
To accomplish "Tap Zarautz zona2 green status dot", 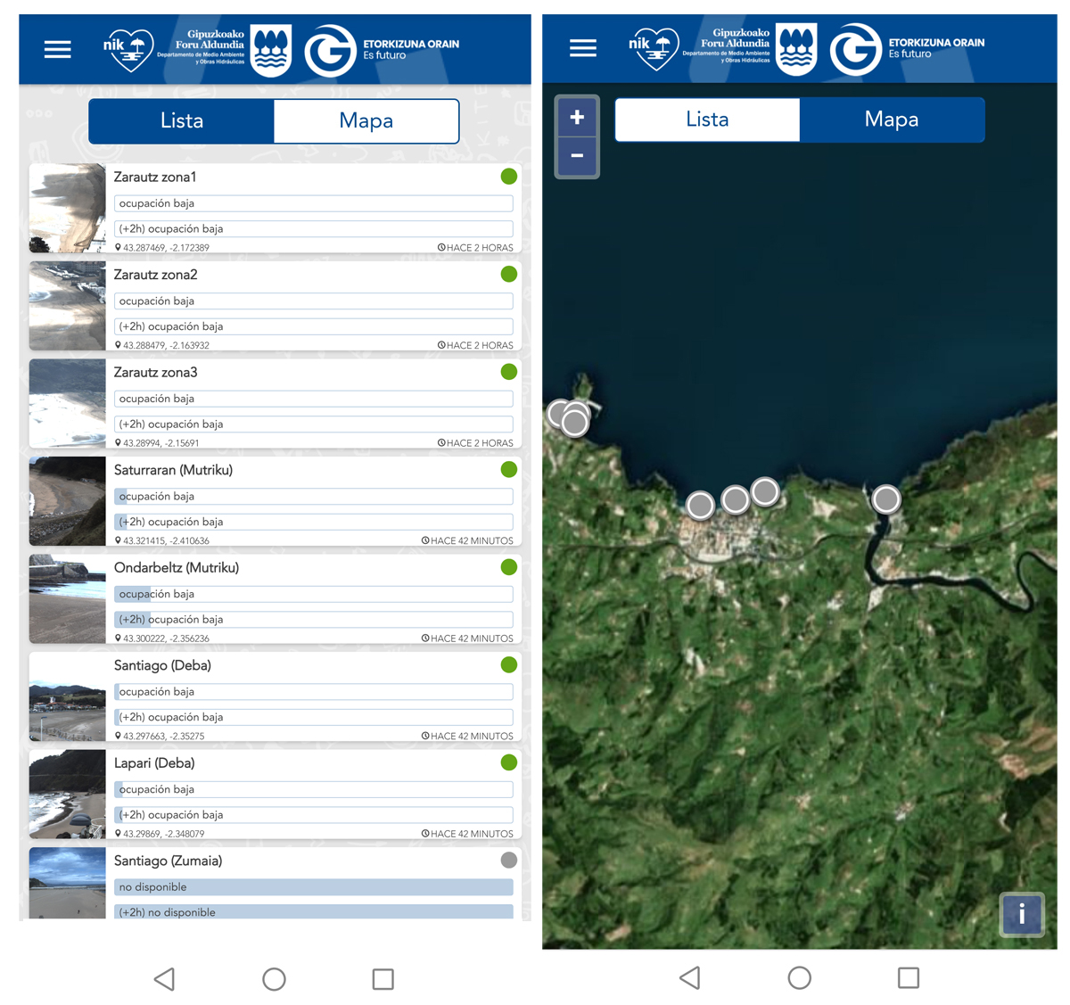I will click(509, 274).
